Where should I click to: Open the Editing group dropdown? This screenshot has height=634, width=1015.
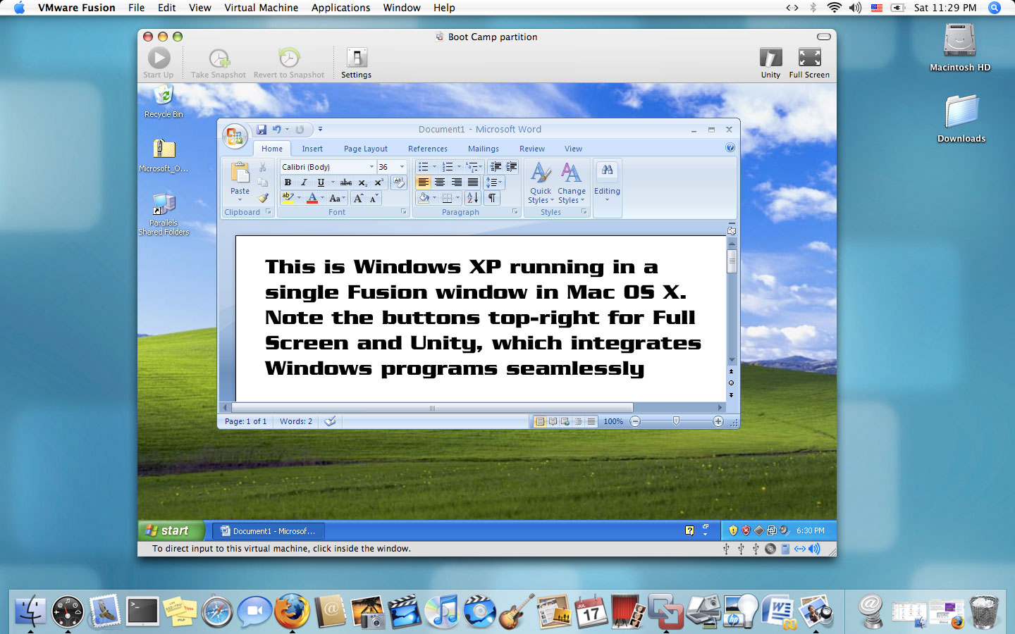[x=607, y=182]
